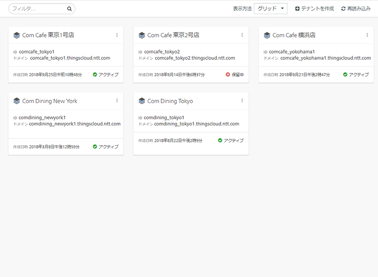Expand the グリッド display mode dropdown
378x277 pixels.
coord(271,9)
